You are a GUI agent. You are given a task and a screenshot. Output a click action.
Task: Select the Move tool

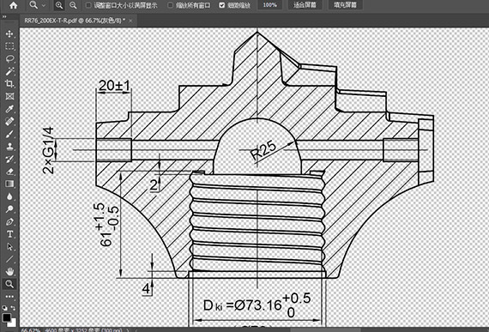(9, 33)
